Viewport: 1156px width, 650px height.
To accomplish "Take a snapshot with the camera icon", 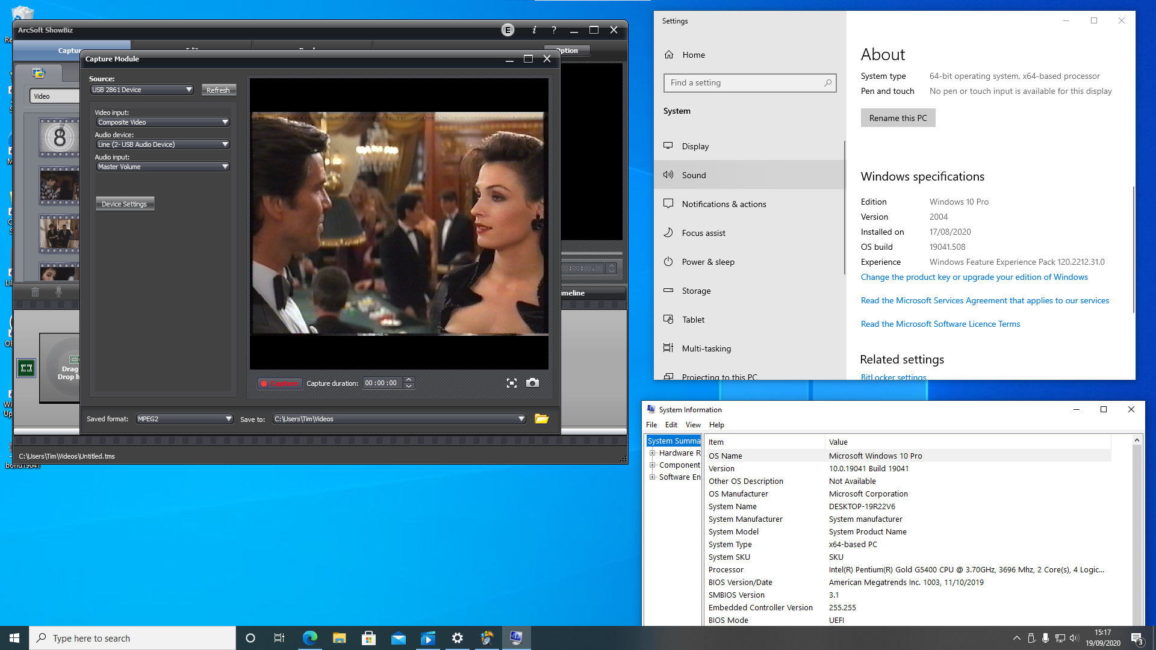I will tap(532, 383).
